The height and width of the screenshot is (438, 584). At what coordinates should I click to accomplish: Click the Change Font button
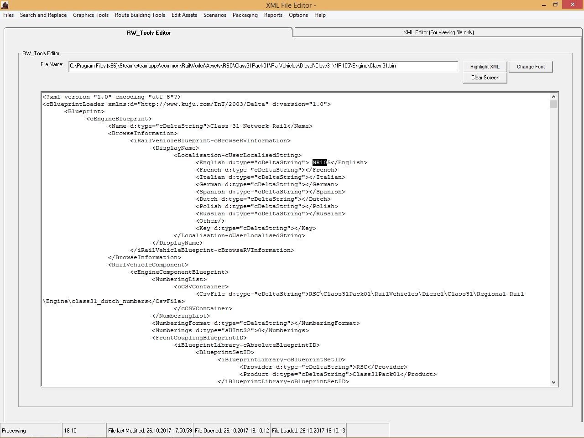[x=531, y=67]
